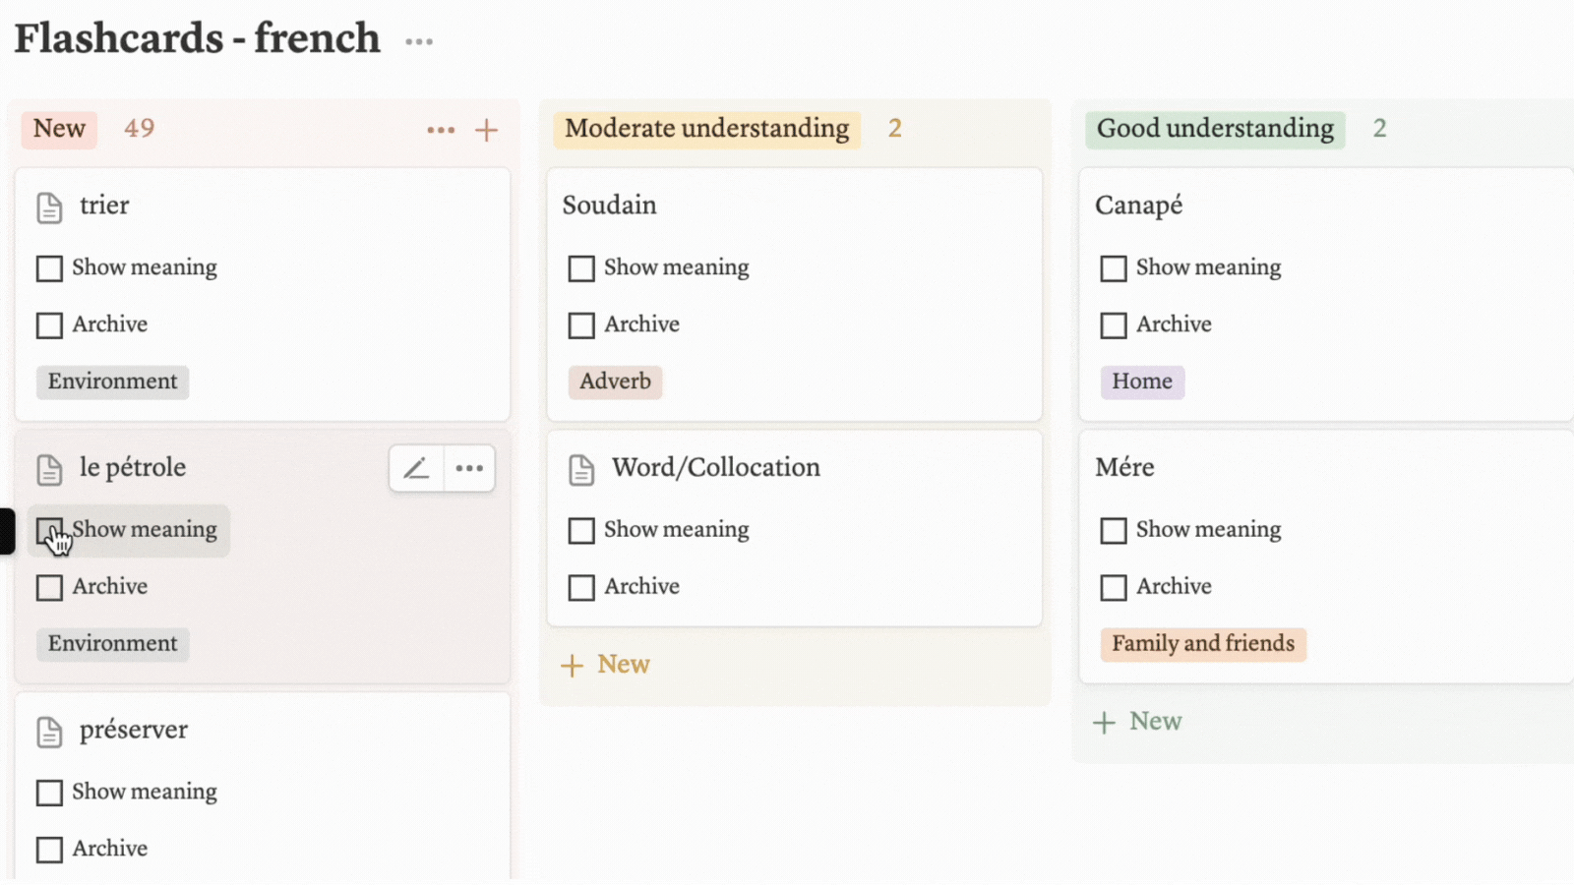1574x885 pixels.
Task: Open more options on le pétrole card
Action: (x=469, y=468)
